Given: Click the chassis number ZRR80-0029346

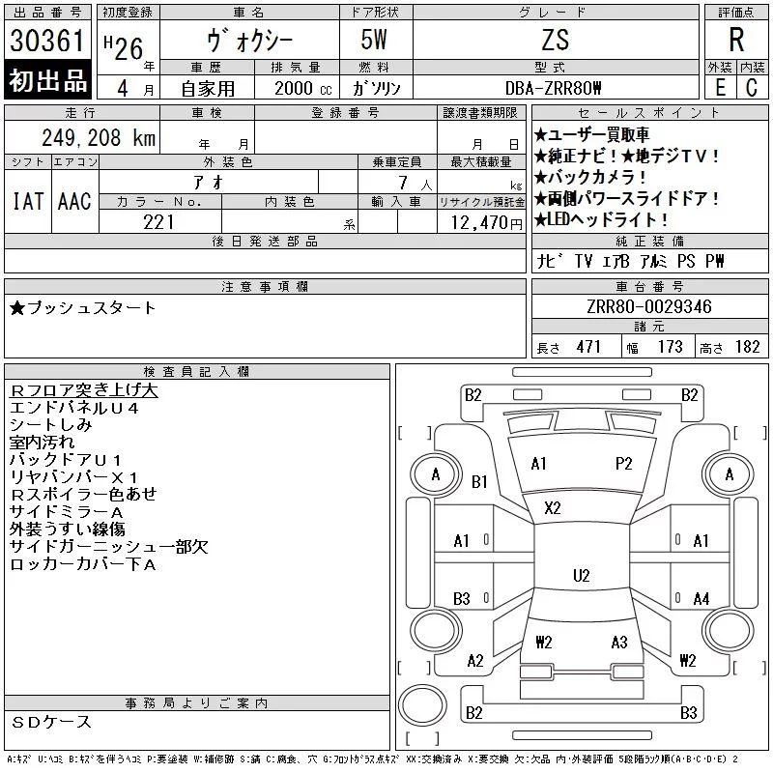Looking at the screenshot, I should tap(649, 306).
